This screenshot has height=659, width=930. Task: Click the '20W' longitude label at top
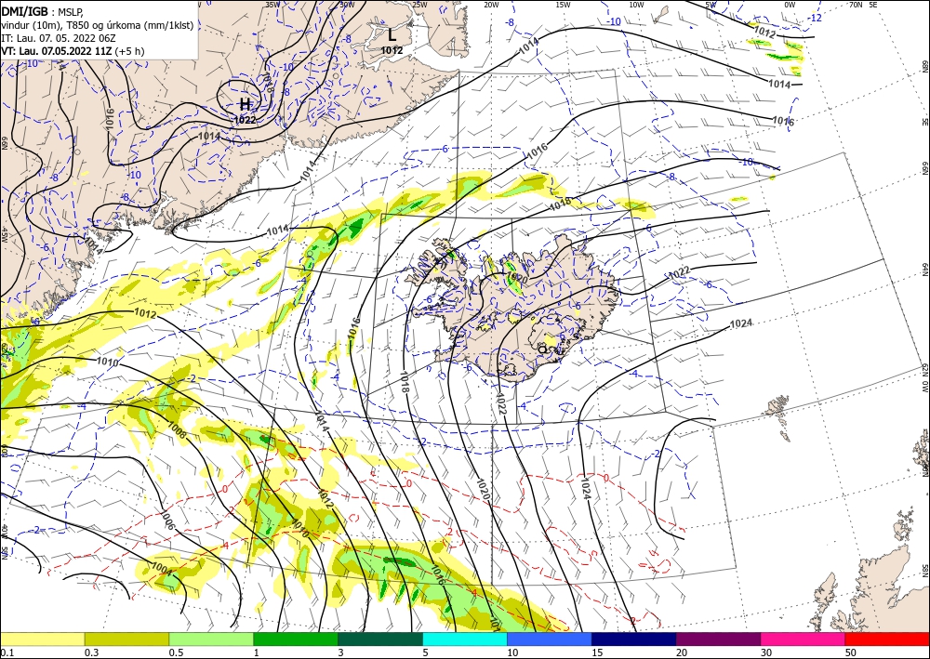point(491,5)
